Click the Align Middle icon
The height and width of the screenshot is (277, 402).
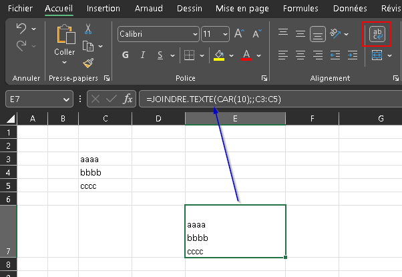(300, 33)
